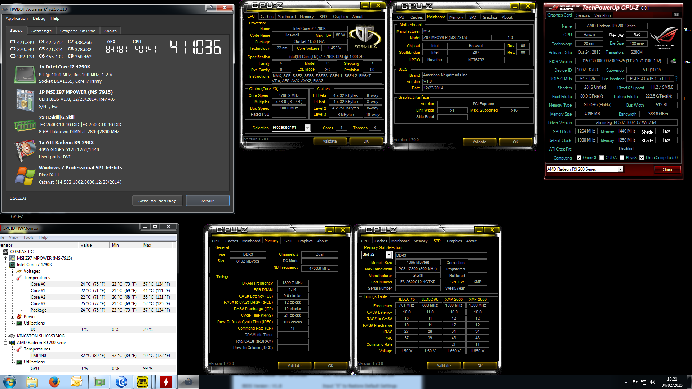The image size is (692, 389).
Task: Click the Windows logo icon beside Windows 7 Professional
Action: point(25,176)
